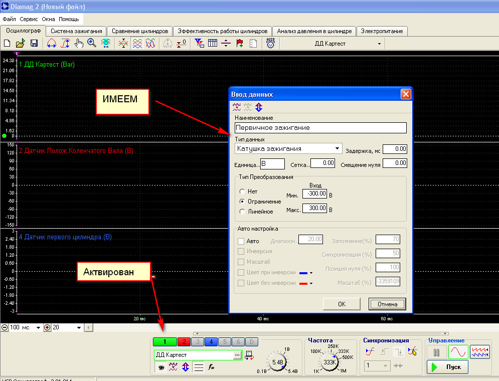Open the dropdown next to value 20

point(79,327)
